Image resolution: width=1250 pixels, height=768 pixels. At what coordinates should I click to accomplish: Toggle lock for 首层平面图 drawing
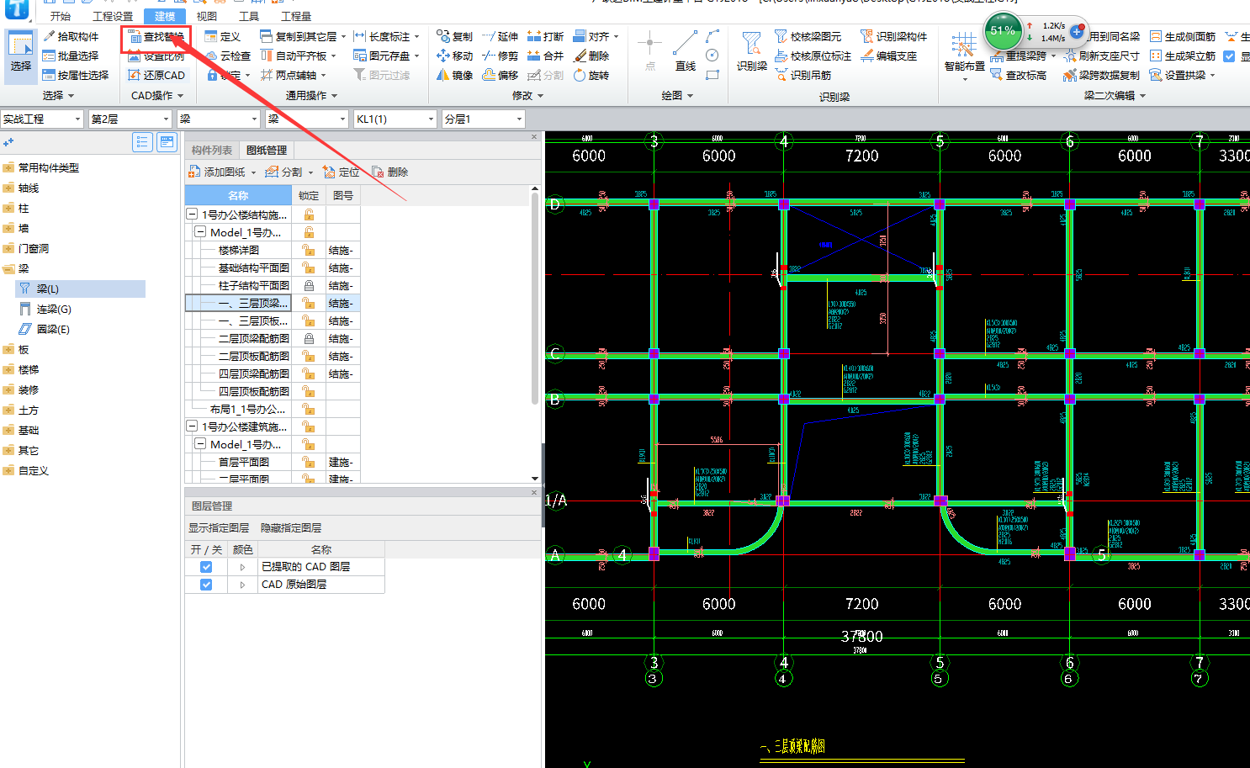[309, 462]
